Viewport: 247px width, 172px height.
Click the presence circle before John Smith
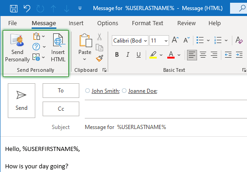88,91
